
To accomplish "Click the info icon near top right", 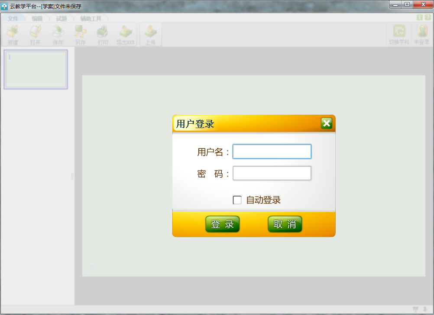I will pos(419,17).
